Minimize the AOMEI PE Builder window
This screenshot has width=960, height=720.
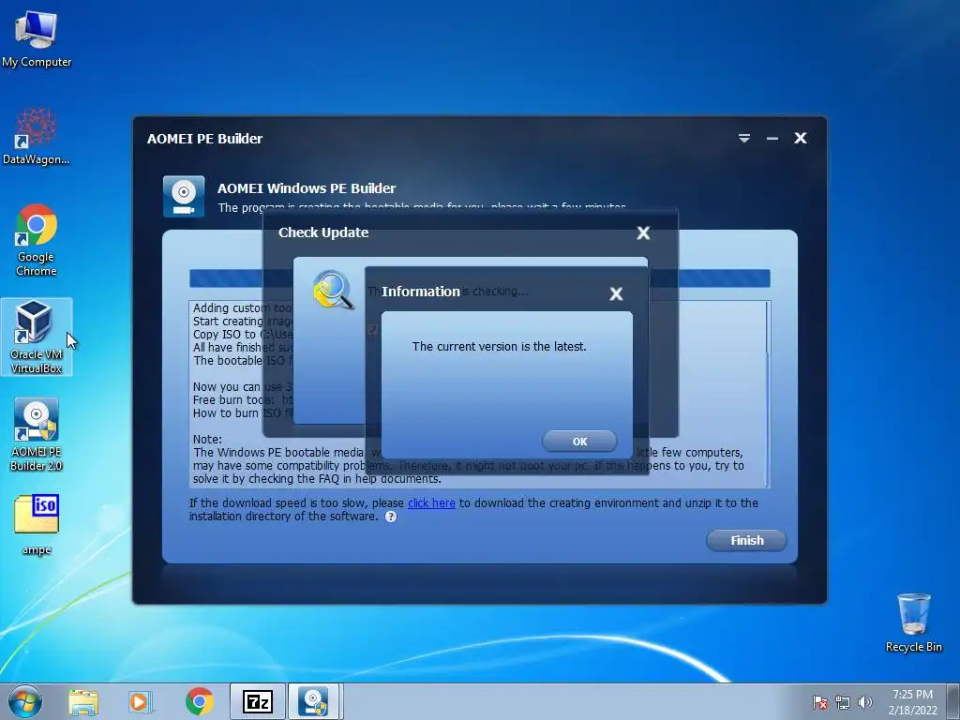coord(772,139)
